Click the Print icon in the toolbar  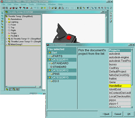(60, 8)
